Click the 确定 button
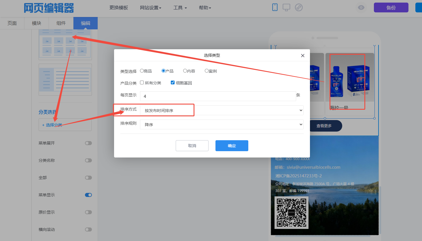 [x=232, y=146]
